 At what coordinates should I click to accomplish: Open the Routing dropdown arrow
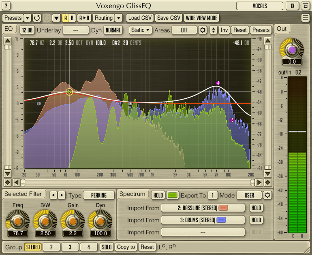[x=119, y=18]
